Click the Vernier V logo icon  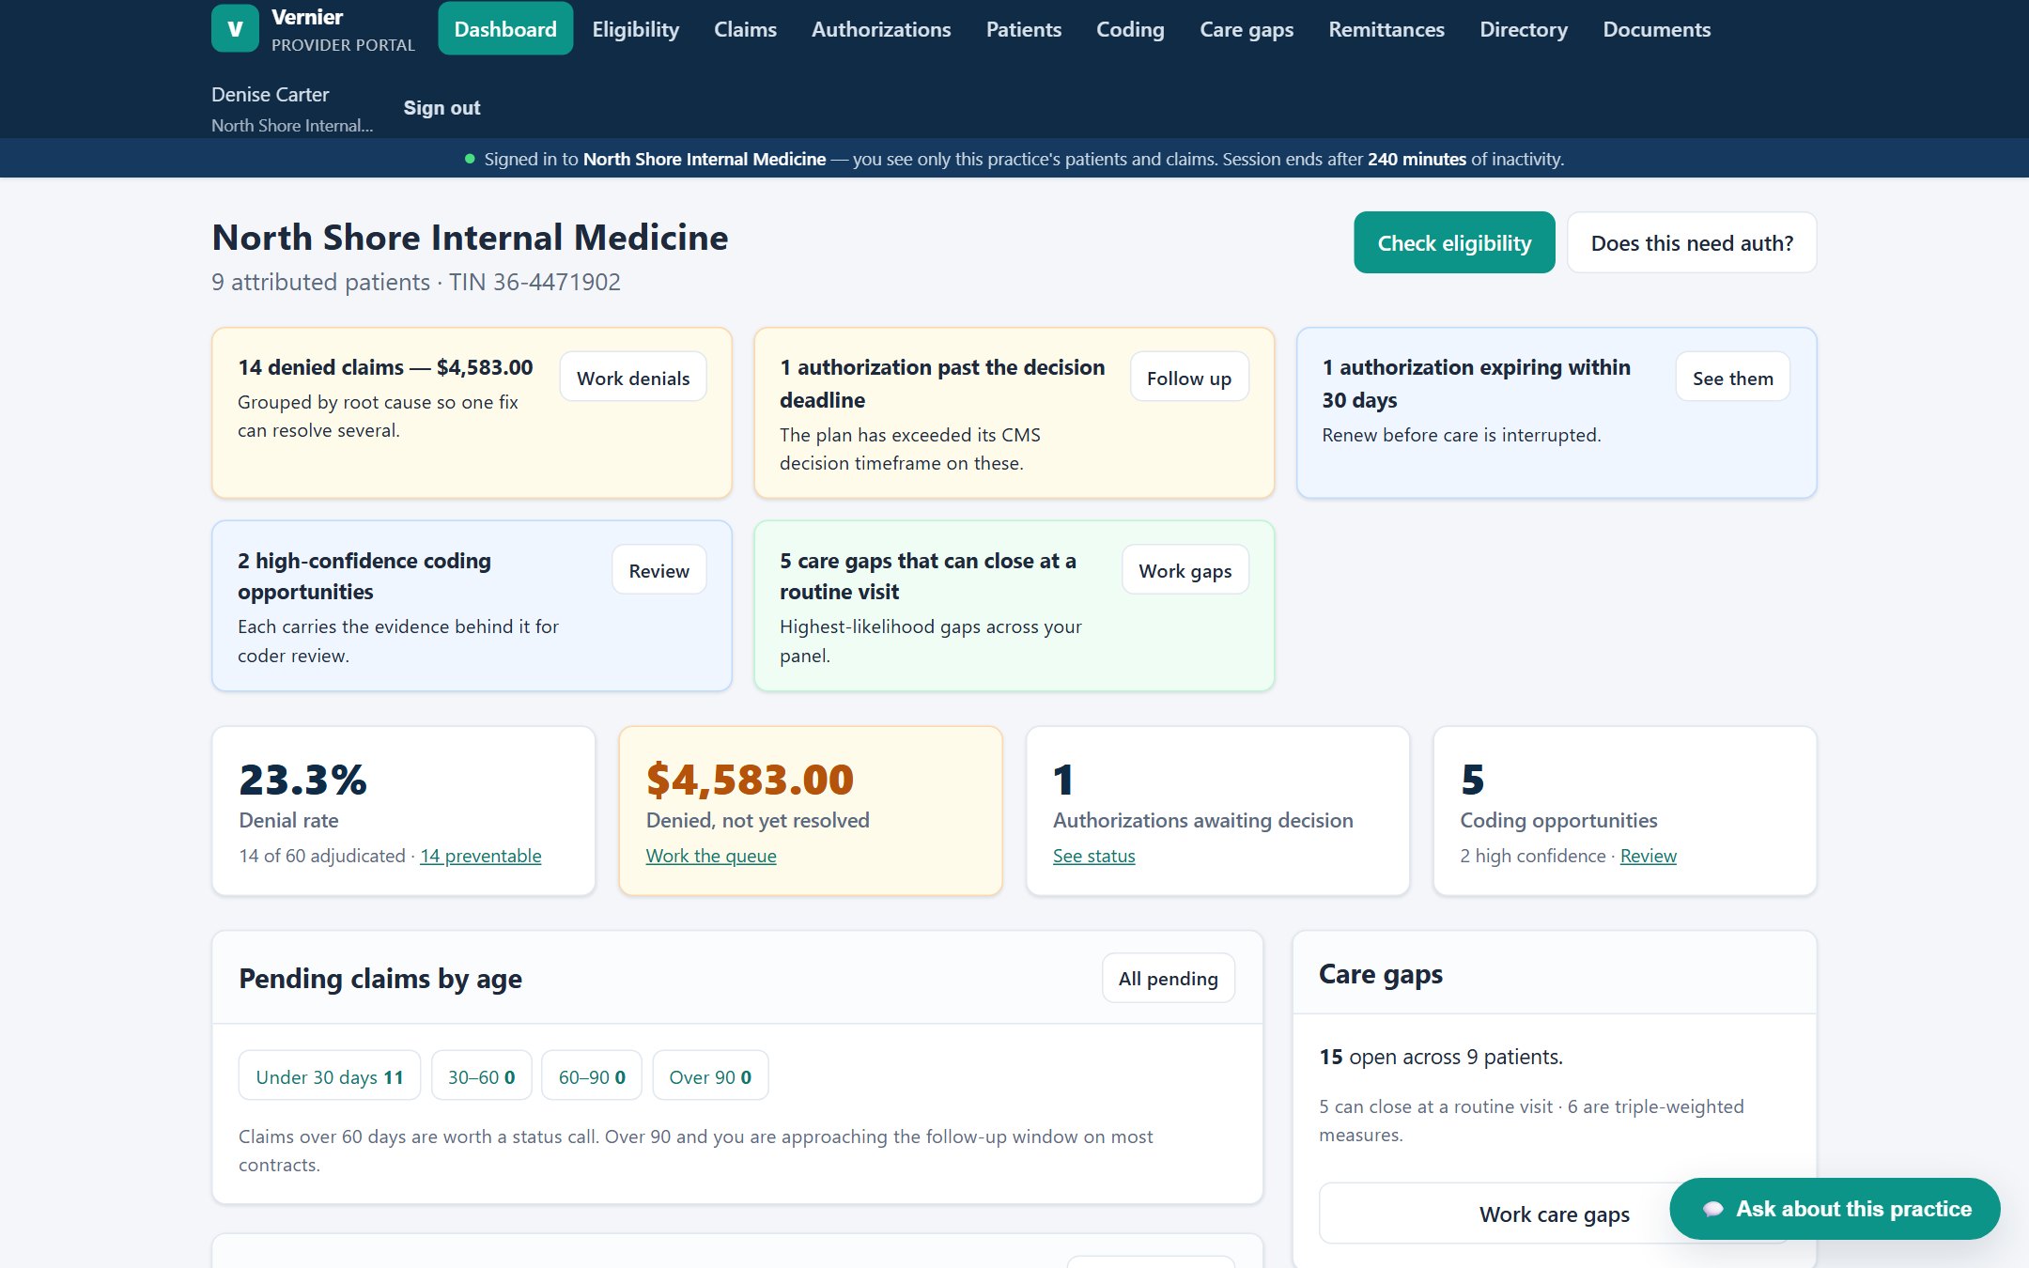235,28
